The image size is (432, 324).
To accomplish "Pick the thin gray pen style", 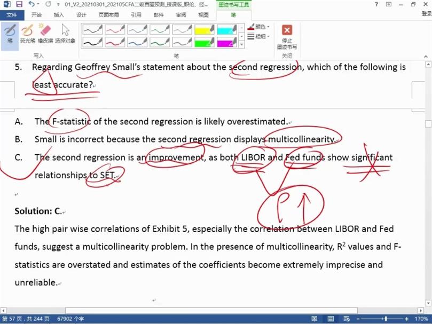I will [x=182, y=29].
